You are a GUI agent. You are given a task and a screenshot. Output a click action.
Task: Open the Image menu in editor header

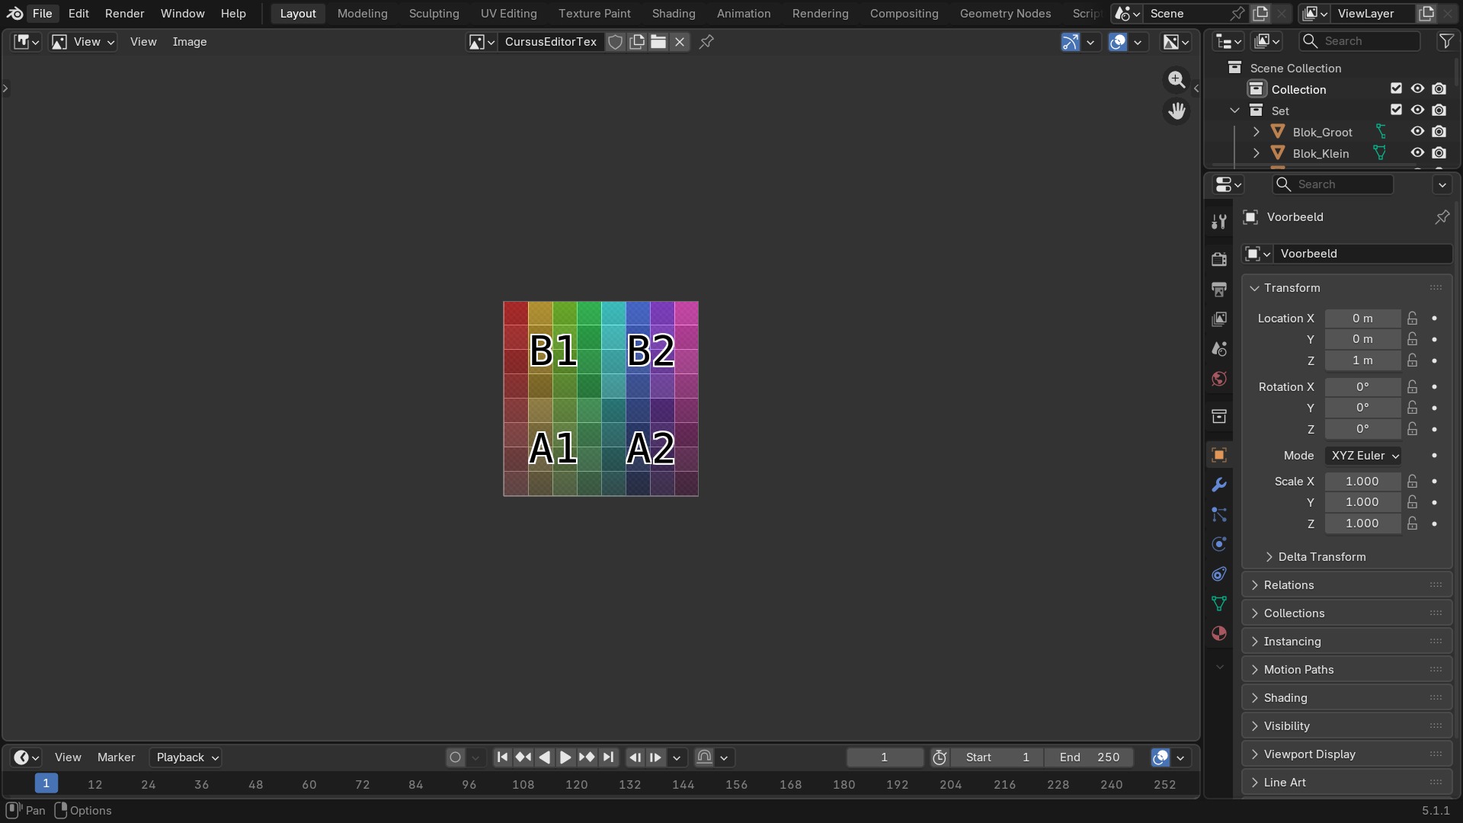(190, 42)
